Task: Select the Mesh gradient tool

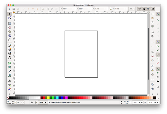Action: click(9, 67)
